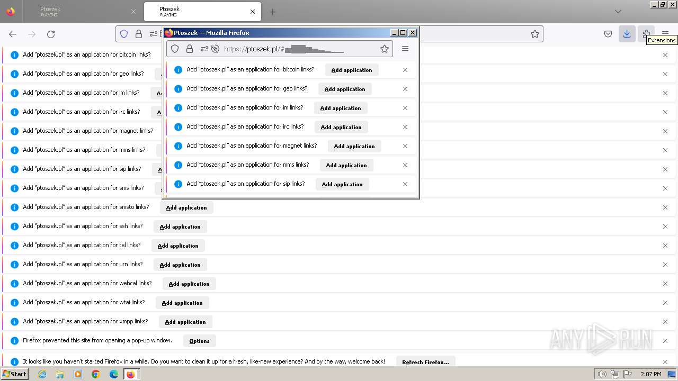Image resolution: width=678 pixels, height=381 pixels.
Task: Bookmark page with star in main window
Action: click(535, 34)
